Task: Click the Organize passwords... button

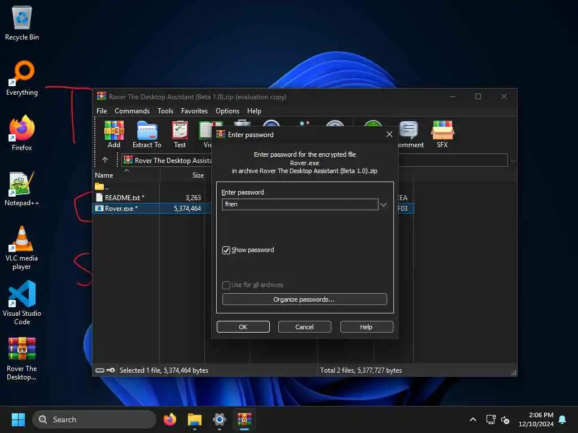Action: tap(304, 299)
